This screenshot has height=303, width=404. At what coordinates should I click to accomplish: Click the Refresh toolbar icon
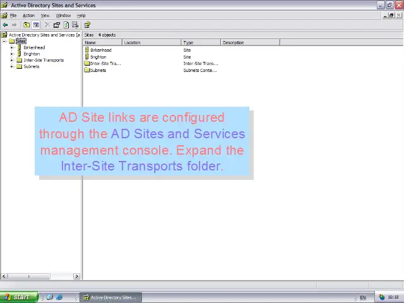click(x=66, y=25)
